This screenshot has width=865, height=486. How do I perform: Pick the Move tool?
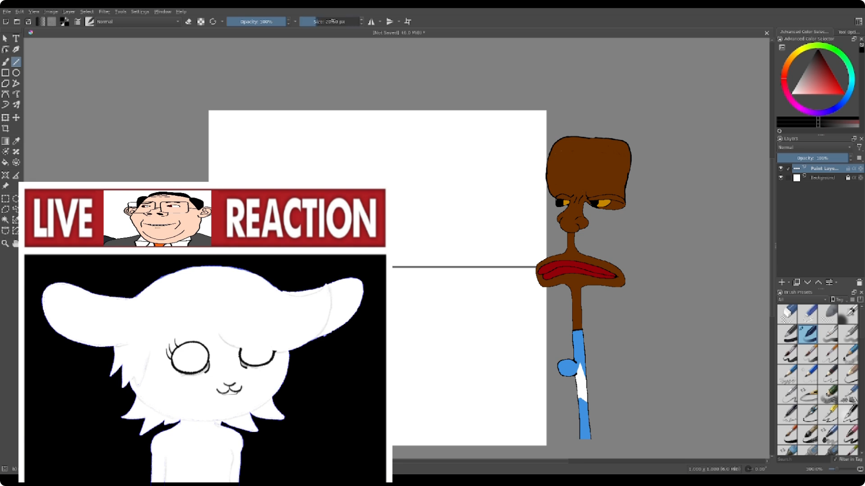[x=16, y=117]
